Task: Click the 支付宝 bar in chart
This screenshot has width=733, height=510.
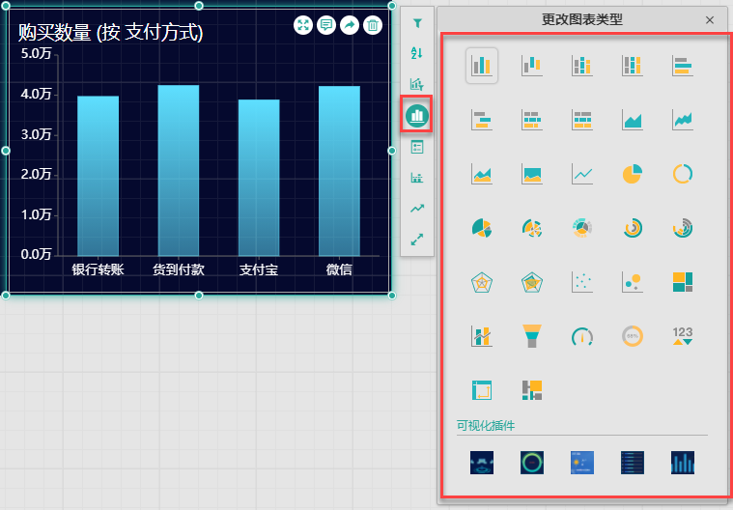Action: 259,178
